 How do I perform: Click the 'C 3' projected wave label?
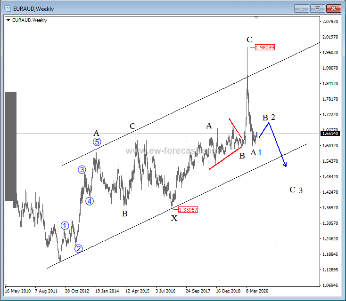point(296,190)
